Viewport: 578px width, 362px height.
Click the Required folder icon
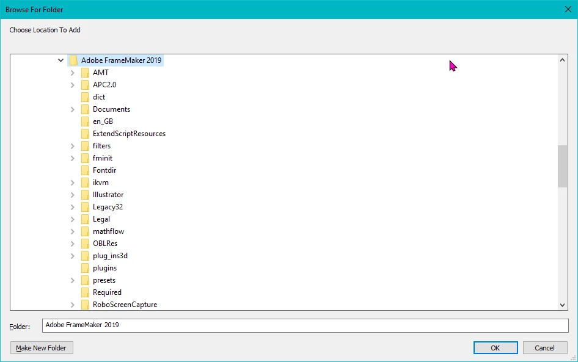[85, 292]
